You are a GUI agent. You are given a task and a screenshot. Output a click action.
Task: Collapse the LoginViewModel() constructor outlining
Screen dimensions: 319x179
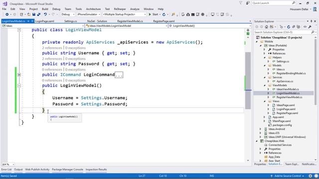19,86
